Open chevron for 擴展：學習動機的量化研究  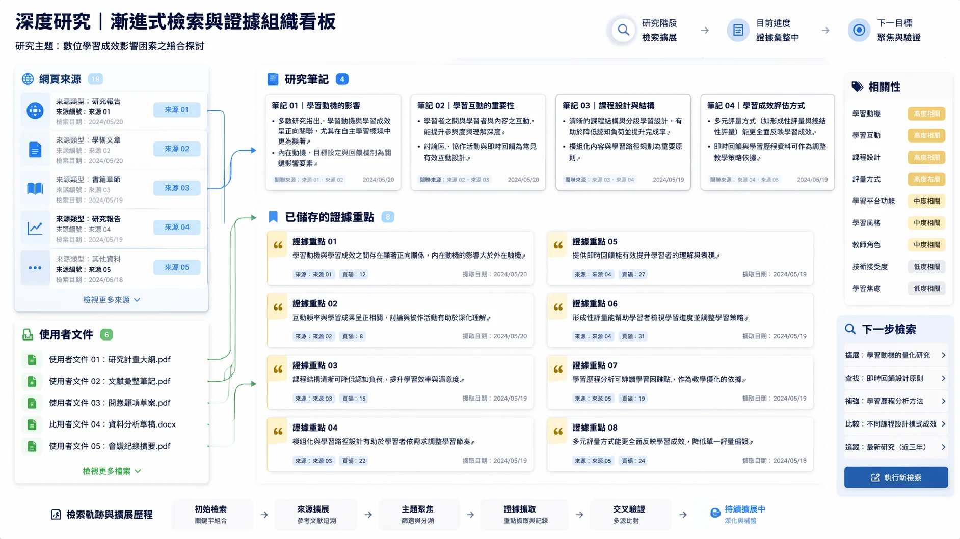point(944,355)
